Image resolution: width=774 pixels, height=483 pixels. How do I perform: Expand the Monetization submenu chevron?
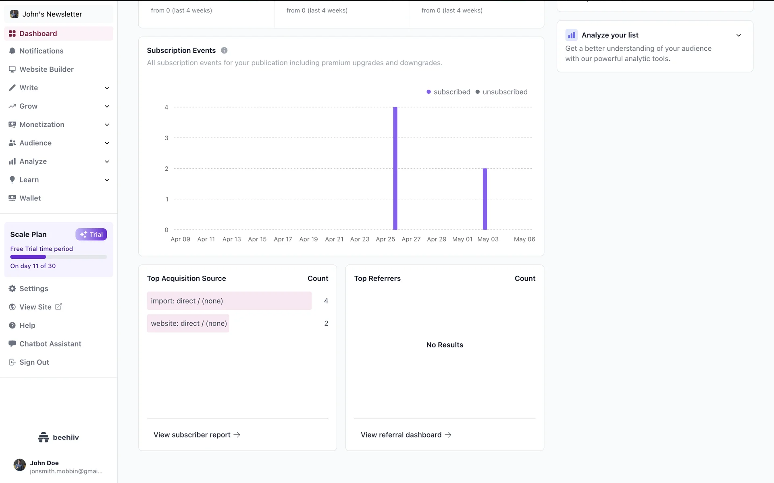click(x=107, y=125)
